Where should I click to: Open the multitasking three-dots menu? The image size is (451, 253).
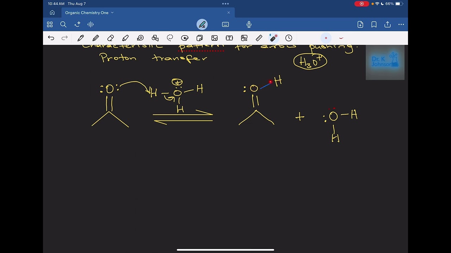(x=225, y=4)
